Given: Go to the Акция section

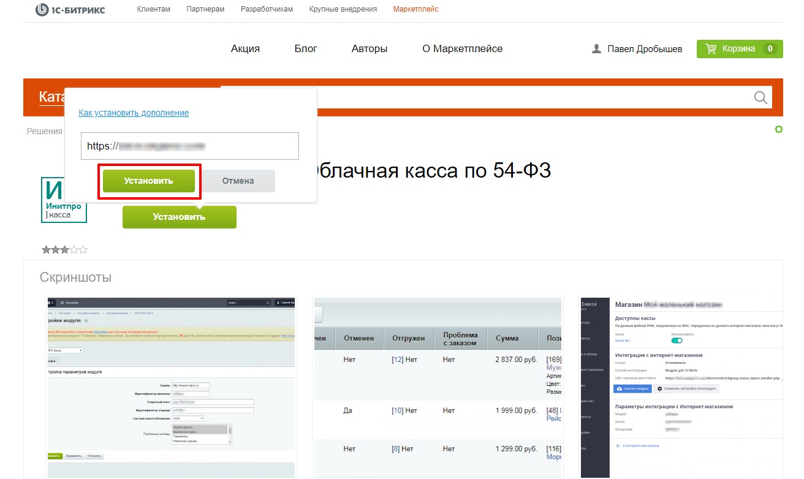Looking at the screenshot, I should (245, 48).
